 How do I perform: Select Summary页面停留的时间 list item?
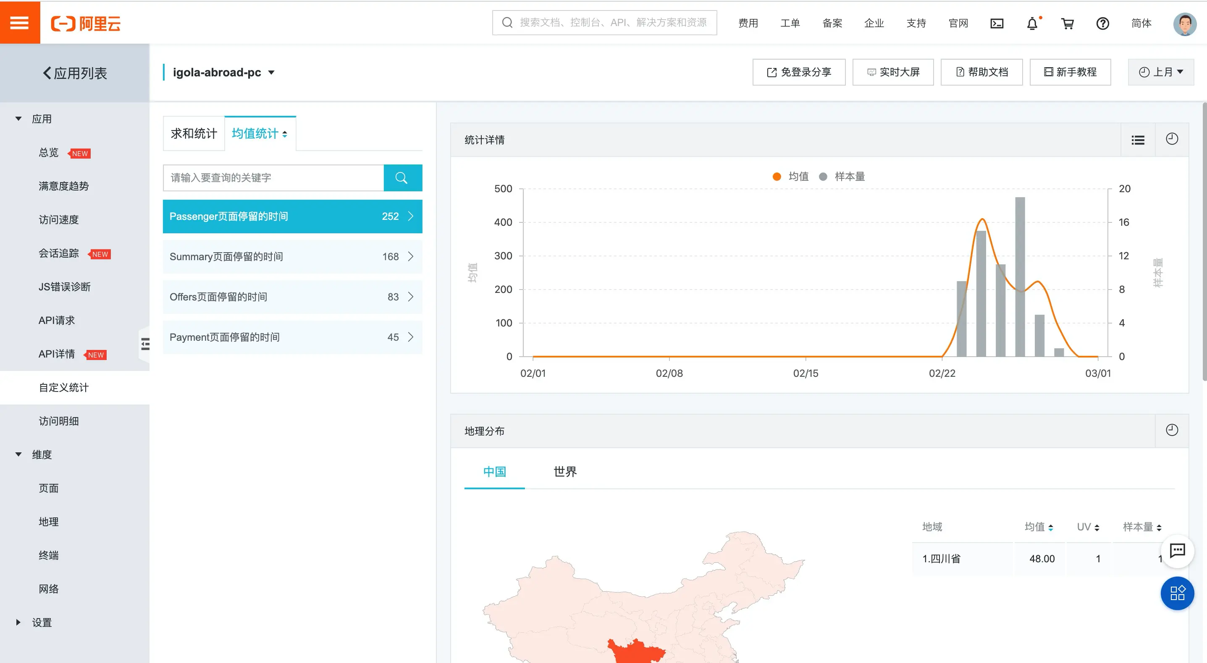pos(292,256)
